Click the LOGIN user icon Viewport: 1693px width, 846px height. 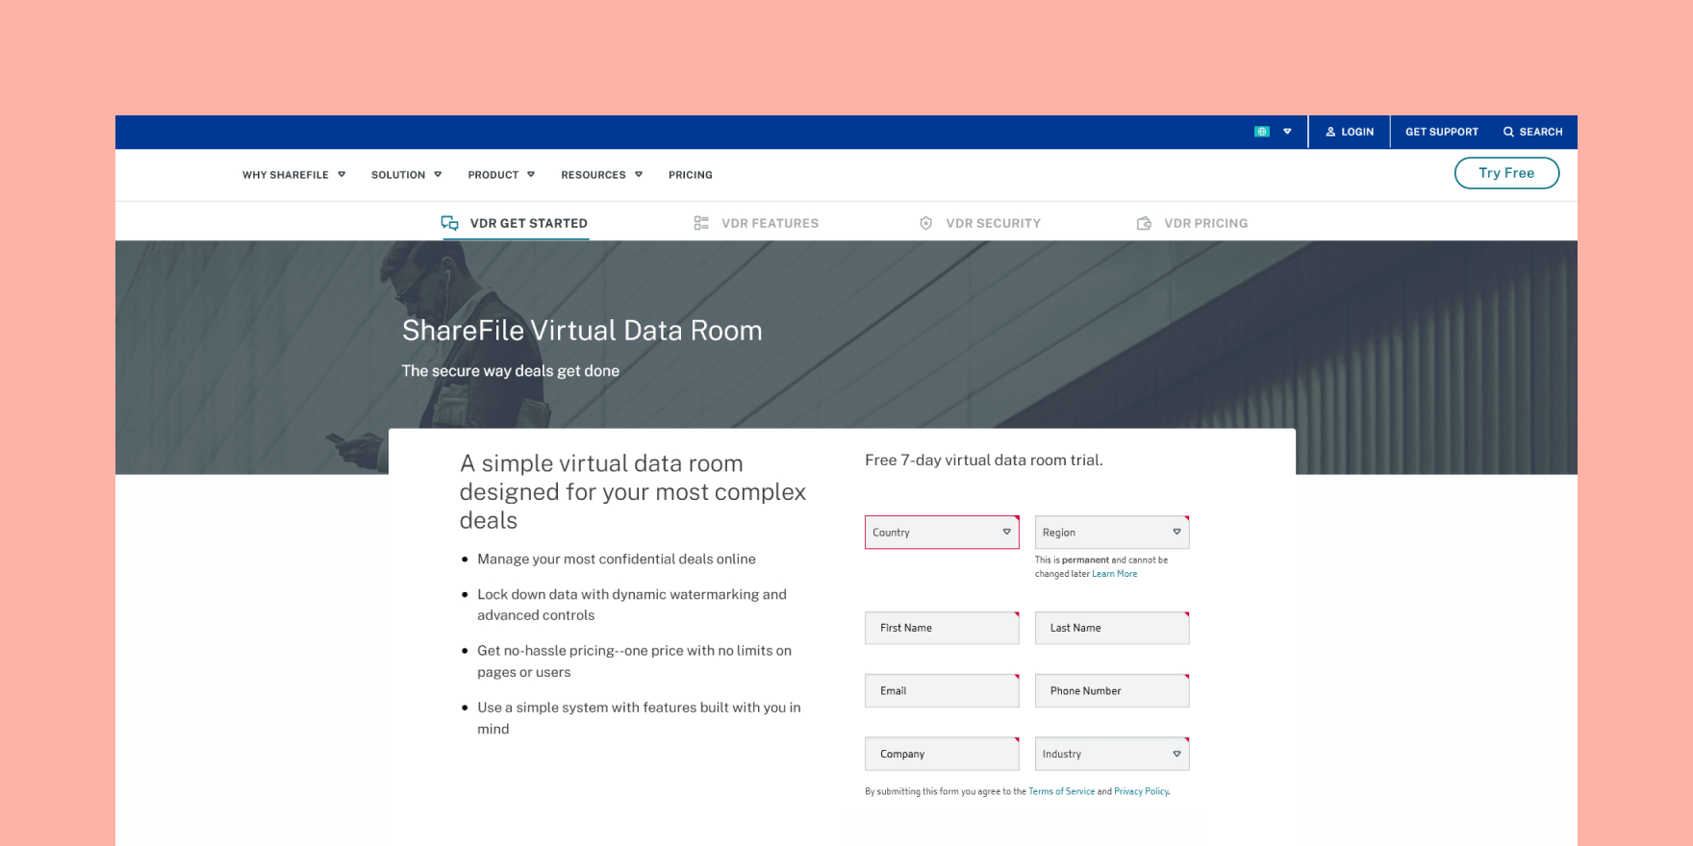point(1330,132)
